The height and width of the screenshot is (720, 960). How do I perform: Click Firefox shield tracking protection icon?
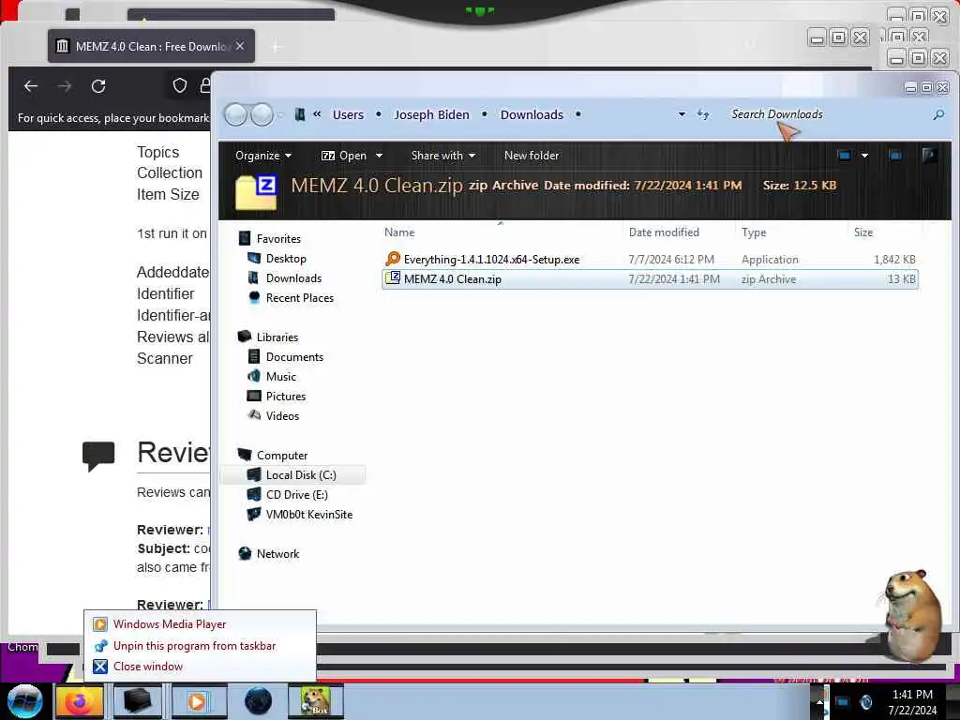point(179,85)
